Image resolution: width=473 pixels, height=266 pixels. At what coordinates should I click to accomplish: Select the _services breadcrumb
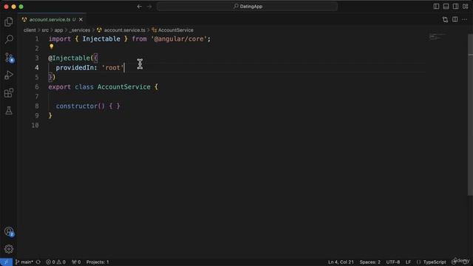pos(80,30)
